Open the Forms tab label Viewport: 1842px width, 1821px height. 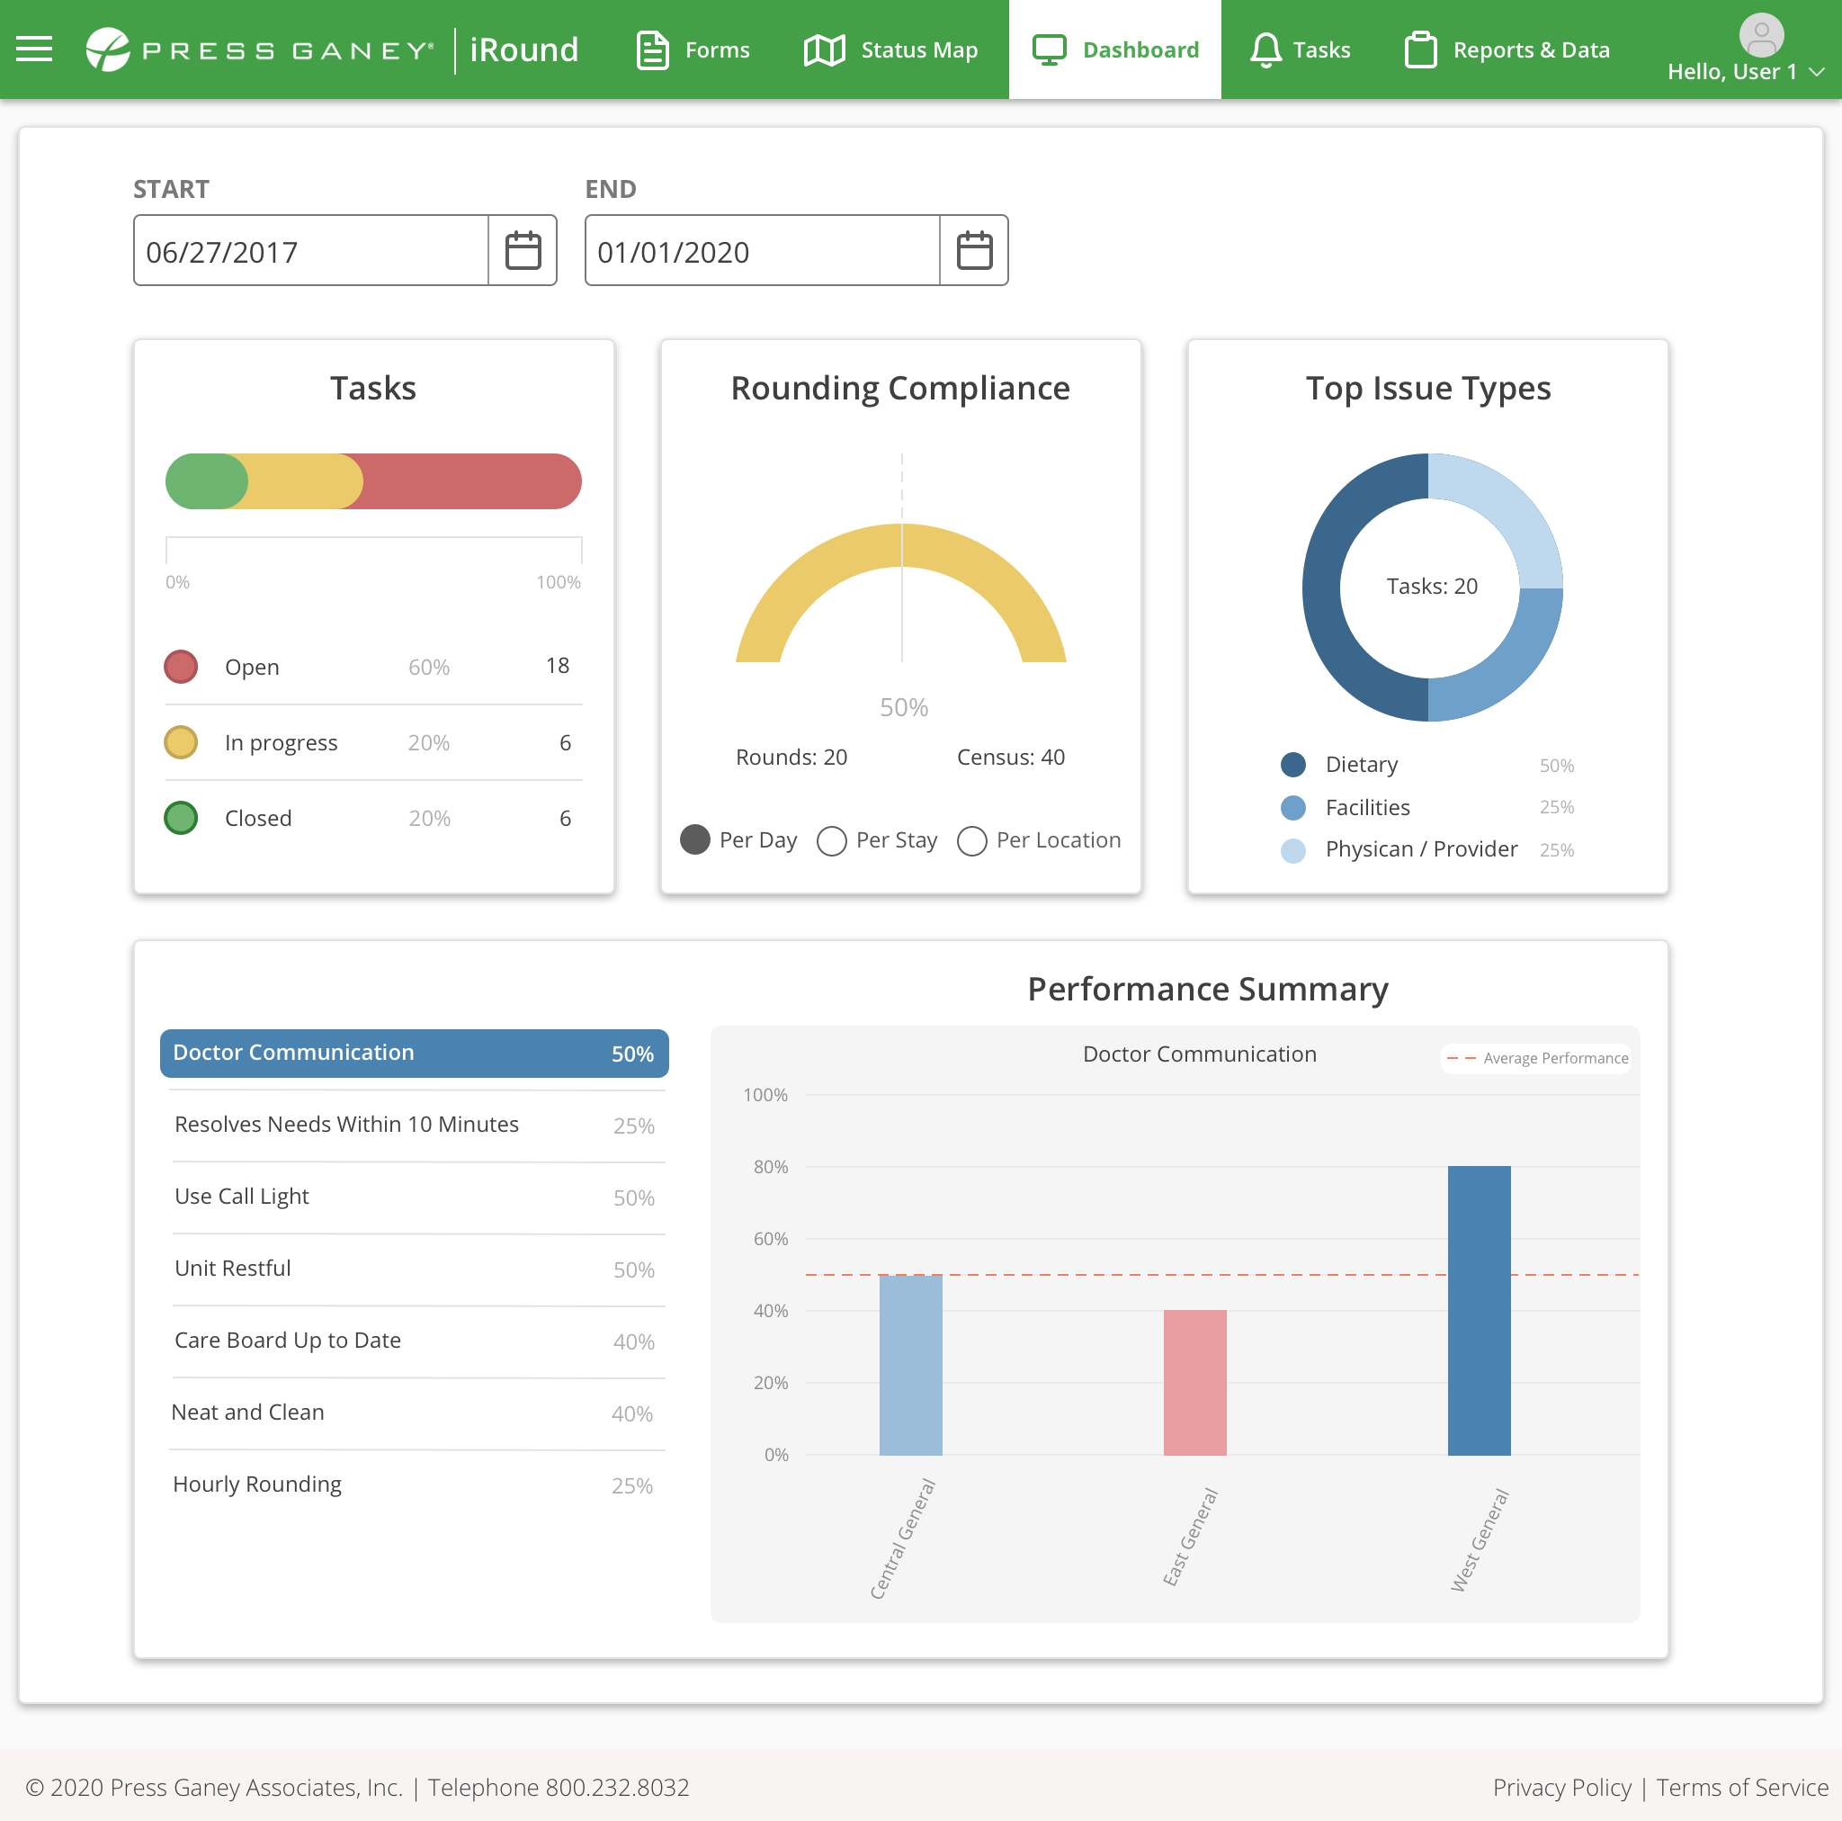[717, 49]
